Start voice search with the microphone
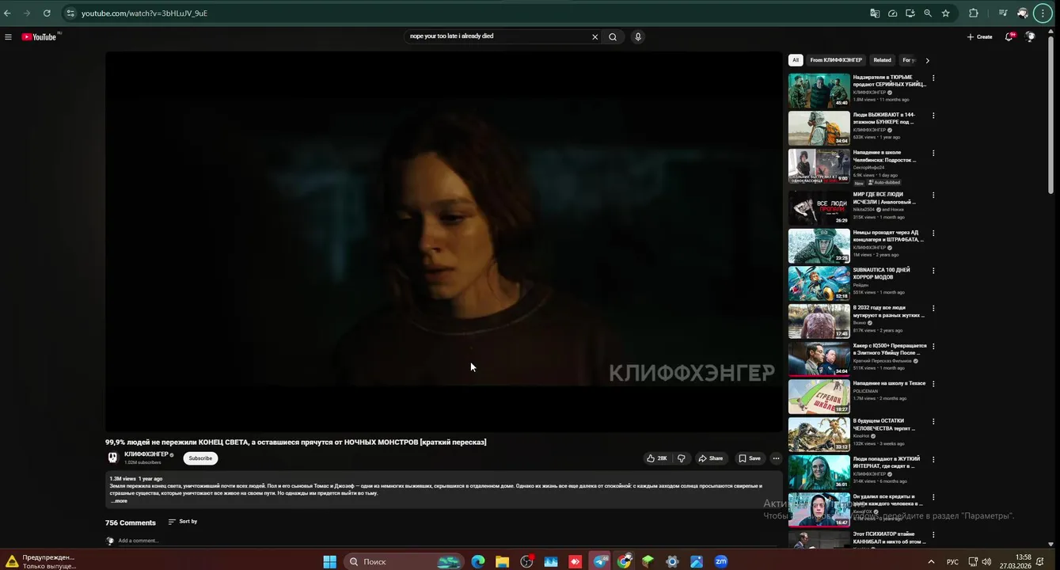 (x=637, y=36)
